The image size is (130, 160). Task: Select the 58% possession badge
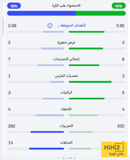pos(14,6)
